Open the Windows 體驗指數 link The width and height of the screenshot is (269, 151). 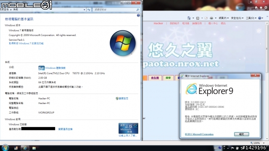pyautogui.click(x=55, y=68)
